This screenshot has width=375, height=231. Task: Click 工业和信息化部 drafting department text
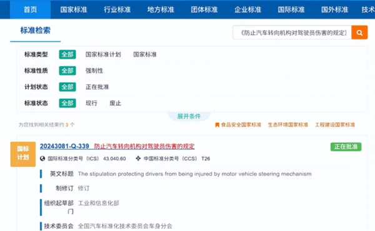pos(99,203)
